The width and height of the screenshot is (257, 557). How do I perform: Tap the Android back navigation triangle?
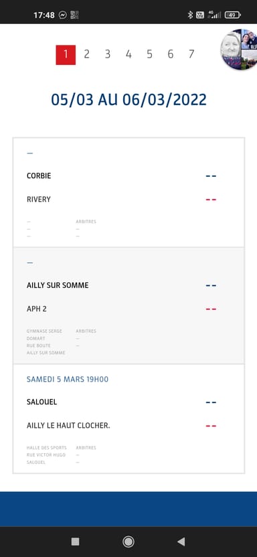(181, 542)
